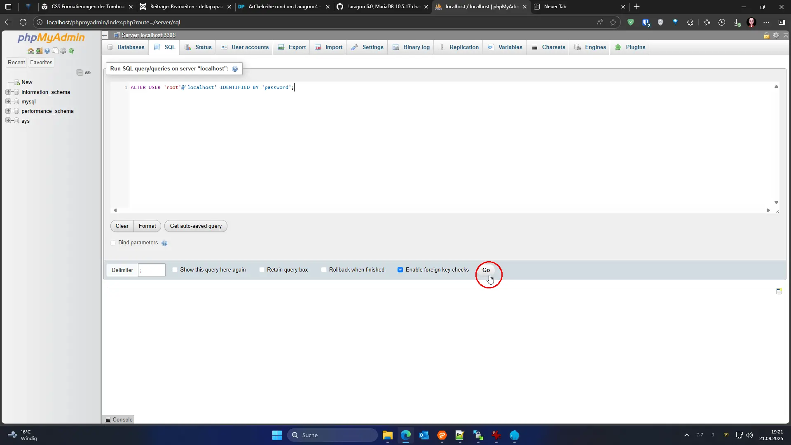
Task: Click help icon next to Run SQL heading
Action: [x=235, y=69]
